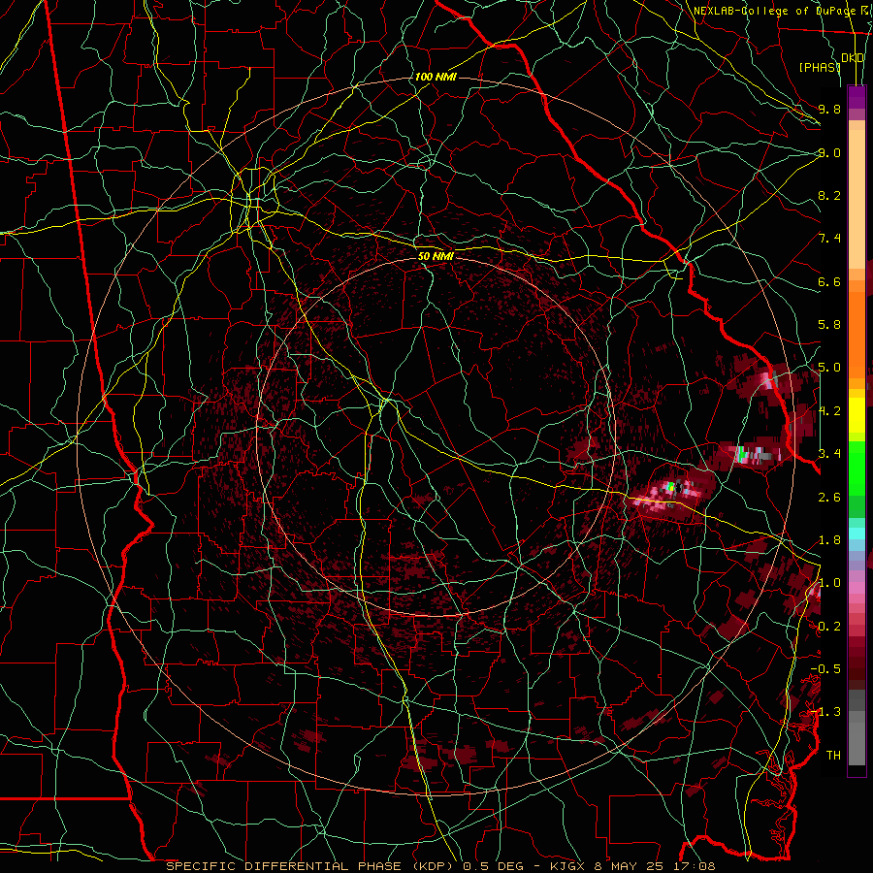Click the 6.6 legend value
This screenshot has width=873, height=873.
829,281
